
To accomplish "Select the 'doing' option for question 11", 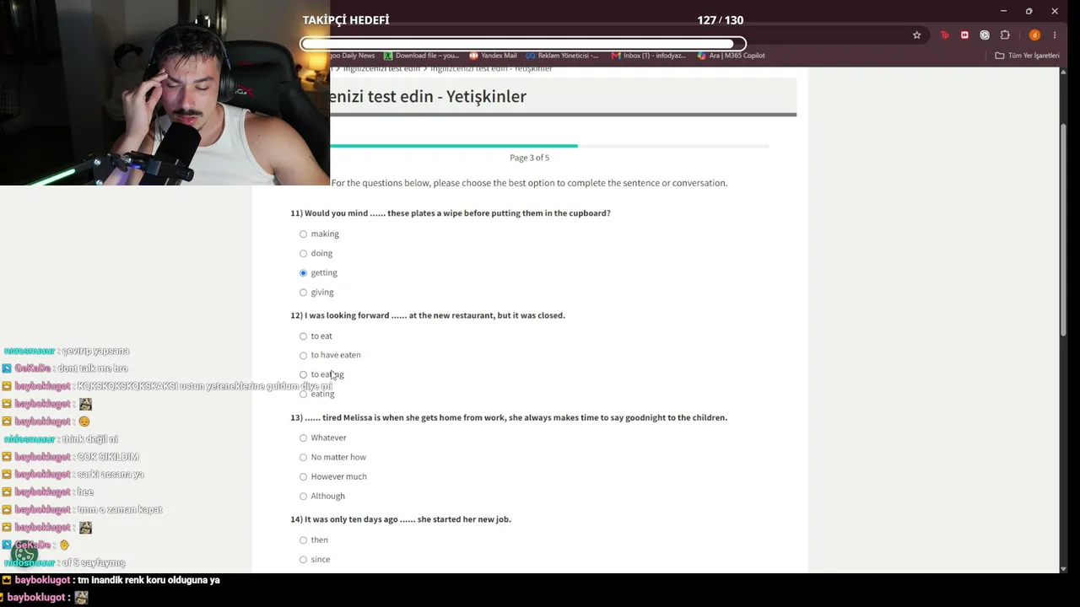I will (303, 254).
